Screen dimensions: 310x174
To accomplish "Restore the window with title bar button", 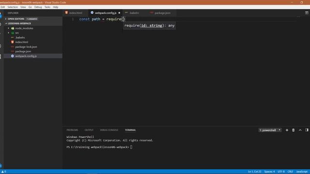I will (302, 2).
